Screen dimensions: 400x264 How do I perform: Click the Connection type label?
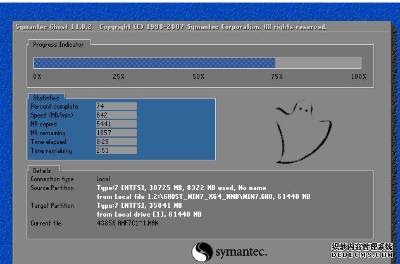(52, 179)
